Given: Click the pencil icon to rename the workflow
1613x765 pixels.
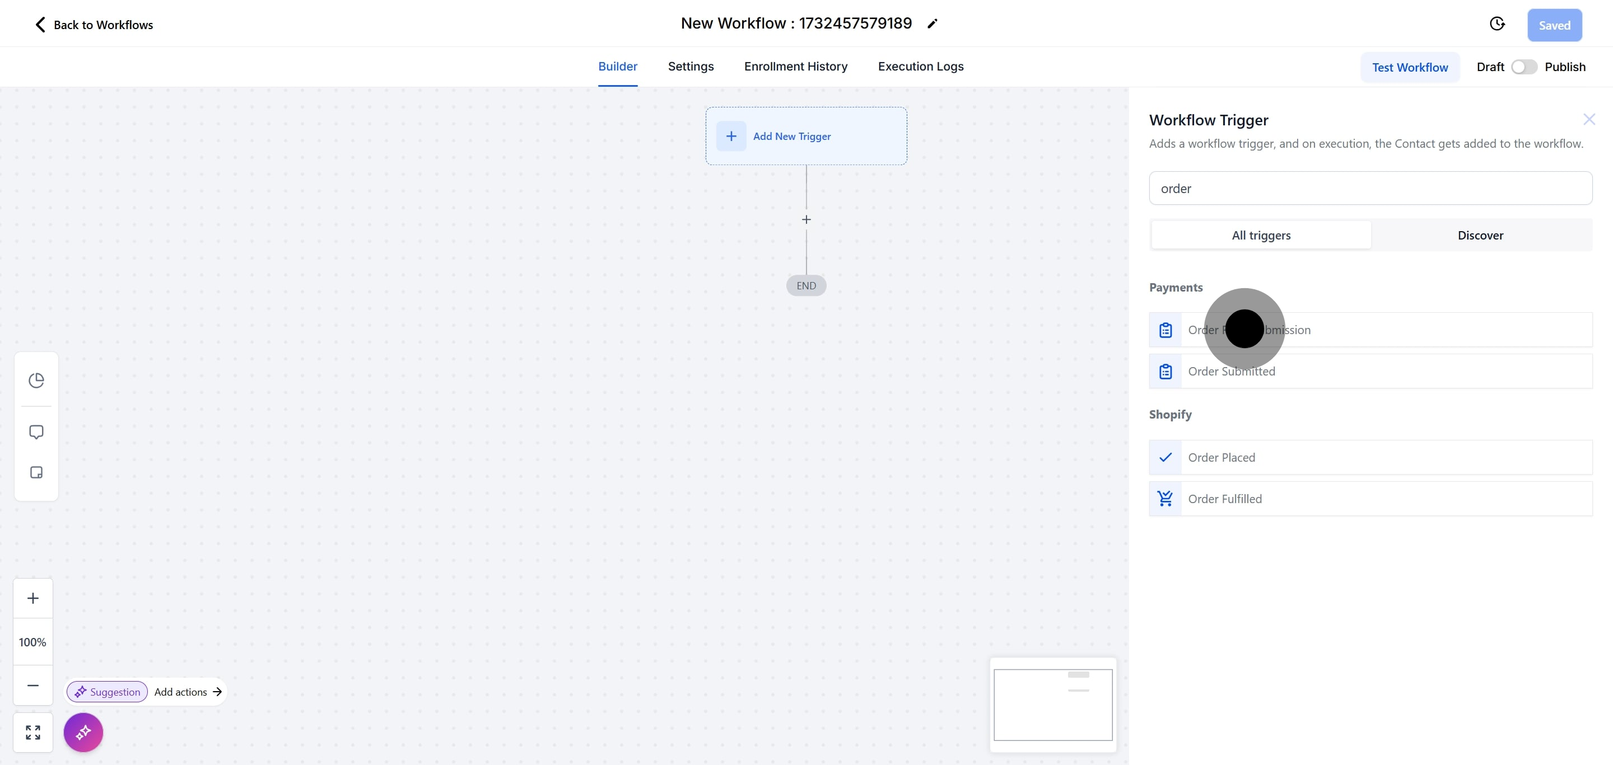Looking at the screenshot, I should (933, 23).
